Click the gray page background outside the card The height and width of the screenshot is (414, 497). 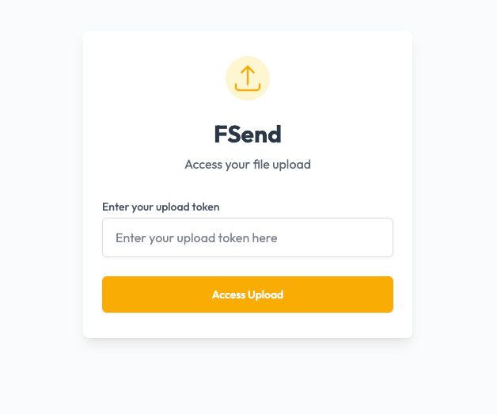[x=41, y=206]
